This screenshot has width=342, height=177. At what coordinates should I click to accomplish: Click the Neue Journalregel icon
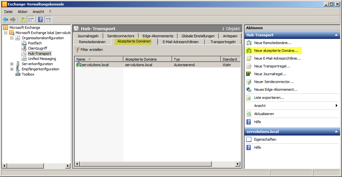pyautogui.click(x=249, y=74)
